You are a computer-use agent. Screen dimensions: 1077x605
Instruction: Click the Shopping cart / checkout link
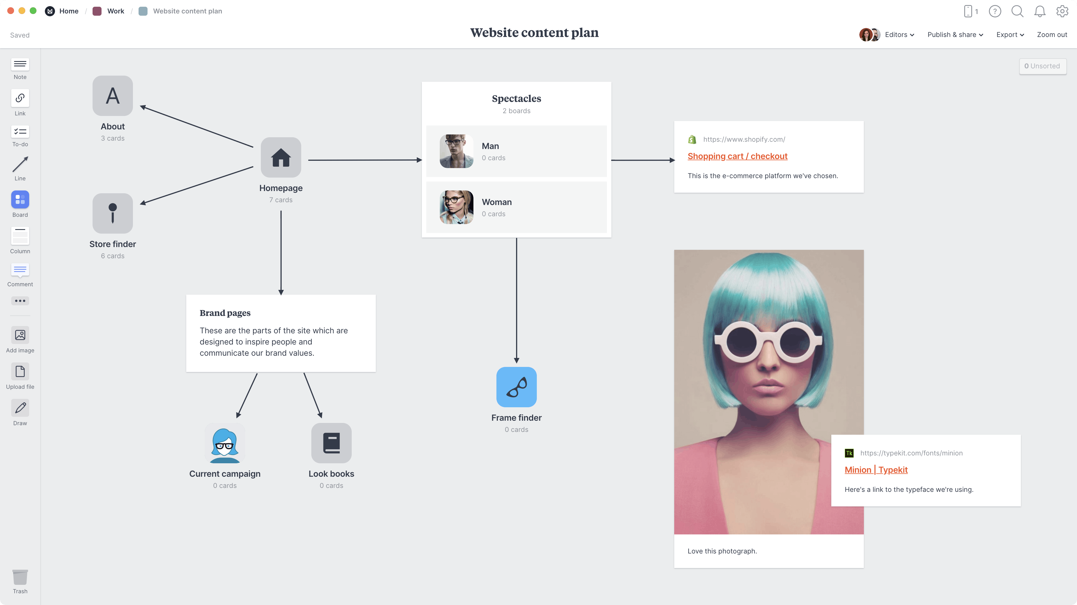click(x=737, y=156)
